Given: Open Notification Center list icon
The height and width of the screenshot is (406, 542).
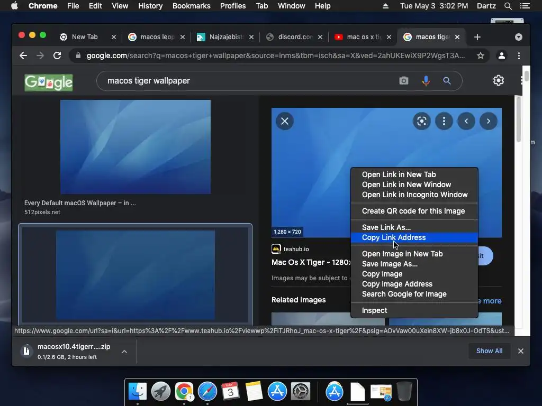Looking at the screenshot, I should (525, 6).
